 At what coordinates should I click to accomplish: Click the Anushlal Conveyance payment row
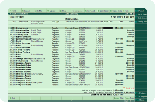71,35
